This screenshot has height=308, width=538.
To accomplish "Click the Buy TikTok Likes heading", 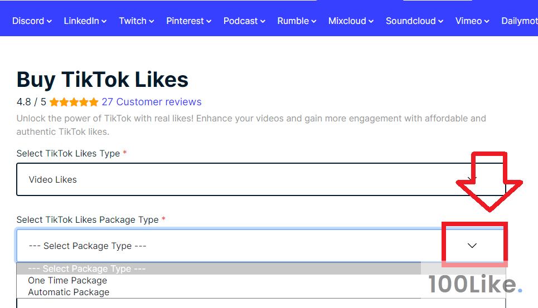I will coord(102,80).
